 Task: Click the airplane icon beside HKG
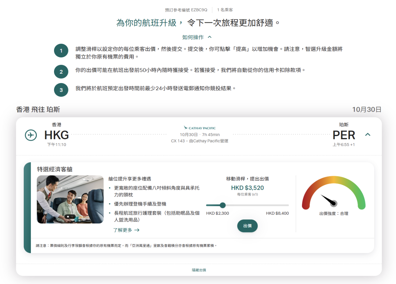click(x=31, y=135)
